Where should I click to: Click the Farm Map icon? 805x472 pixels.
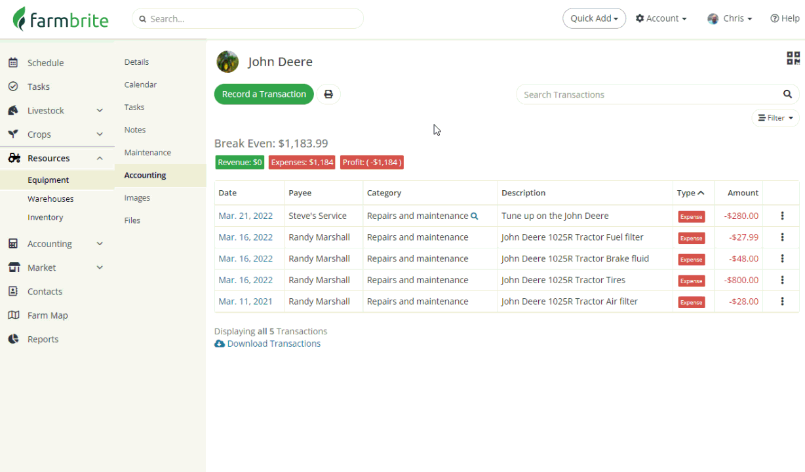point(14,315)
